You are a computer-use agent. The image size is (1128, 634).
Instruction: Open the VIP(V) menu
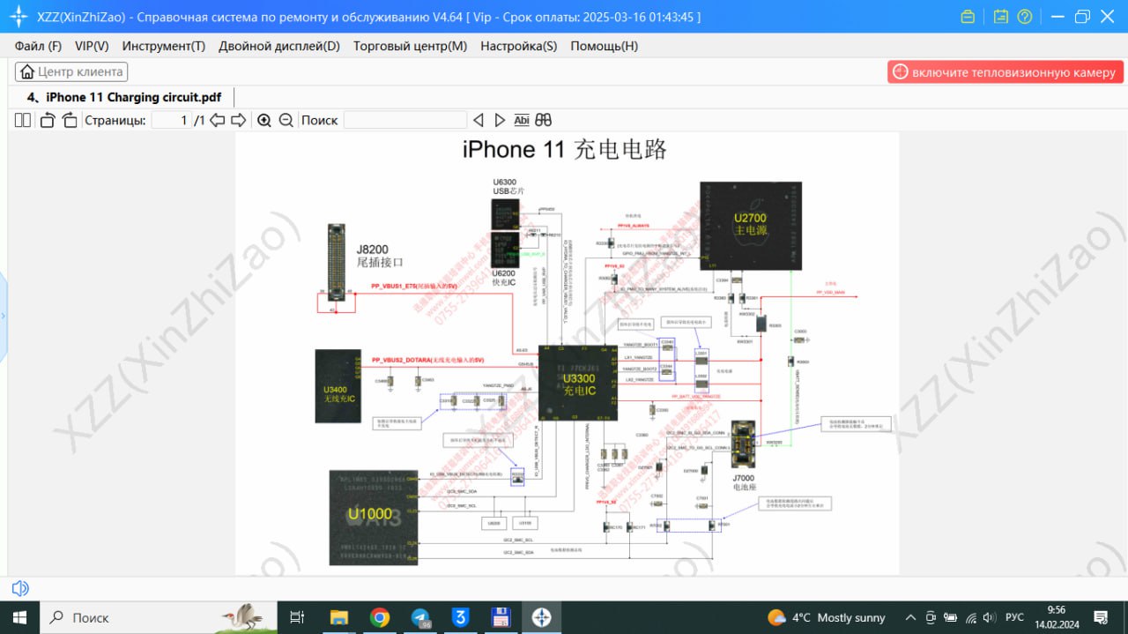tap(92, 46)
